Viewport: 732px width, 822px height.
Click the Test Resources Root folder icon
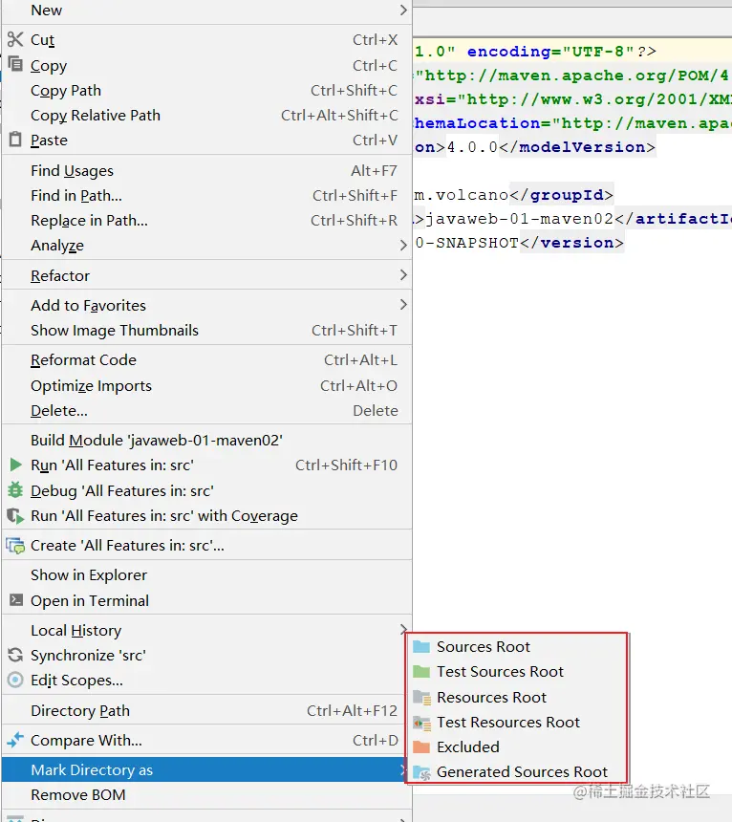421,723
